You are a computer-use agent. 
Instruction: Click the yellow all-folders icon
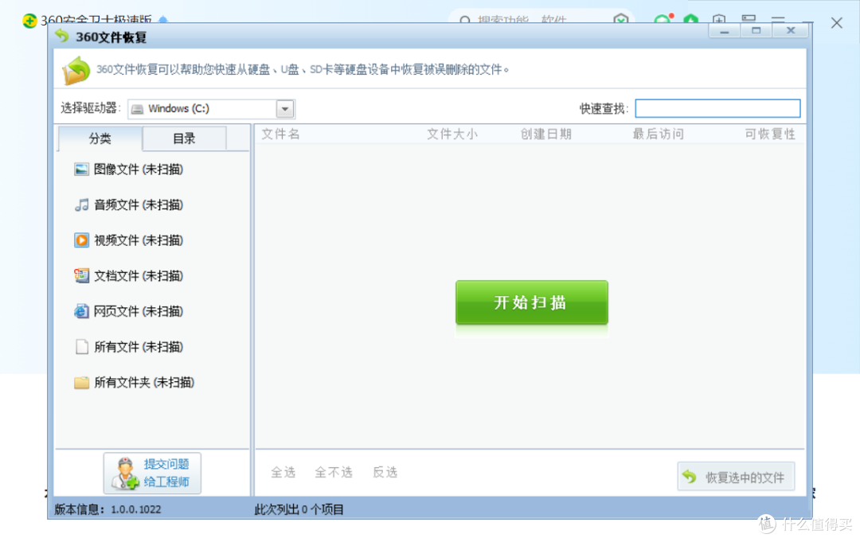click(x=81, y=383)
